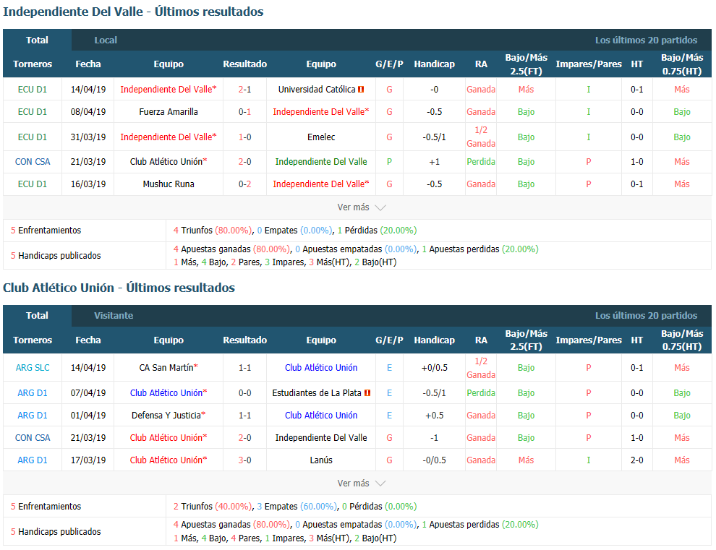Open CON CSA tournament link in first table
Image resolution: width=716 pixels, height=550 pixels.
click(33, 162)
